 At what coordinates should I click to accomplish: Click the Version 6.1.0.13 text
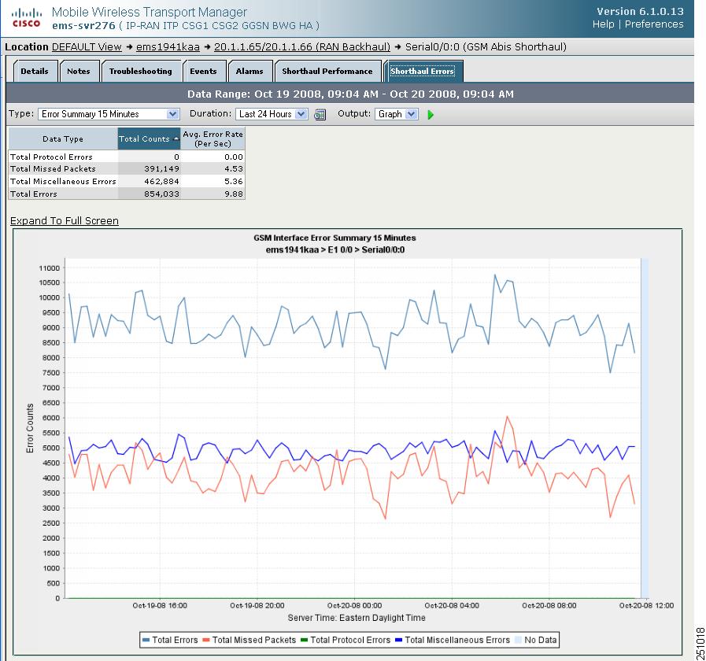640,12
